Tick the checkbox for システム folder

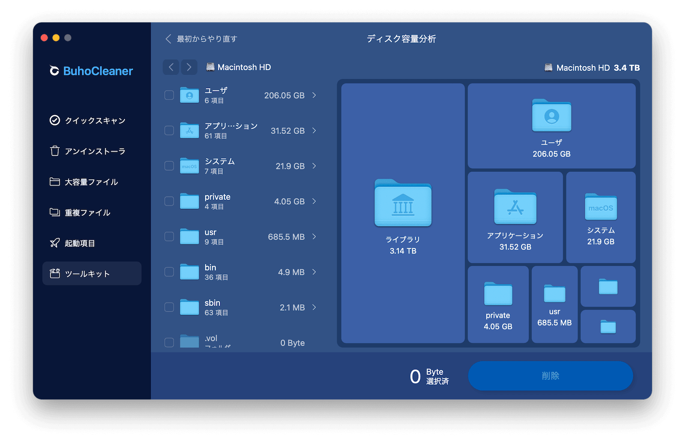tap(169, 166)
